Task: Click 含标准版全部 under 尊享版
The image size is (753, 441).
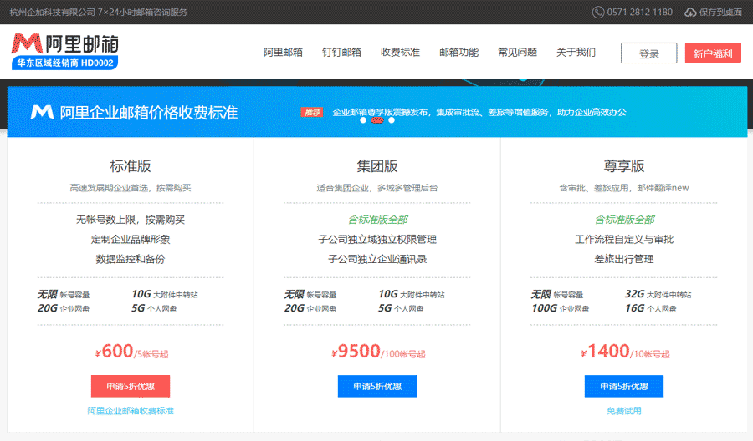Action: click(x=625, y=220)
